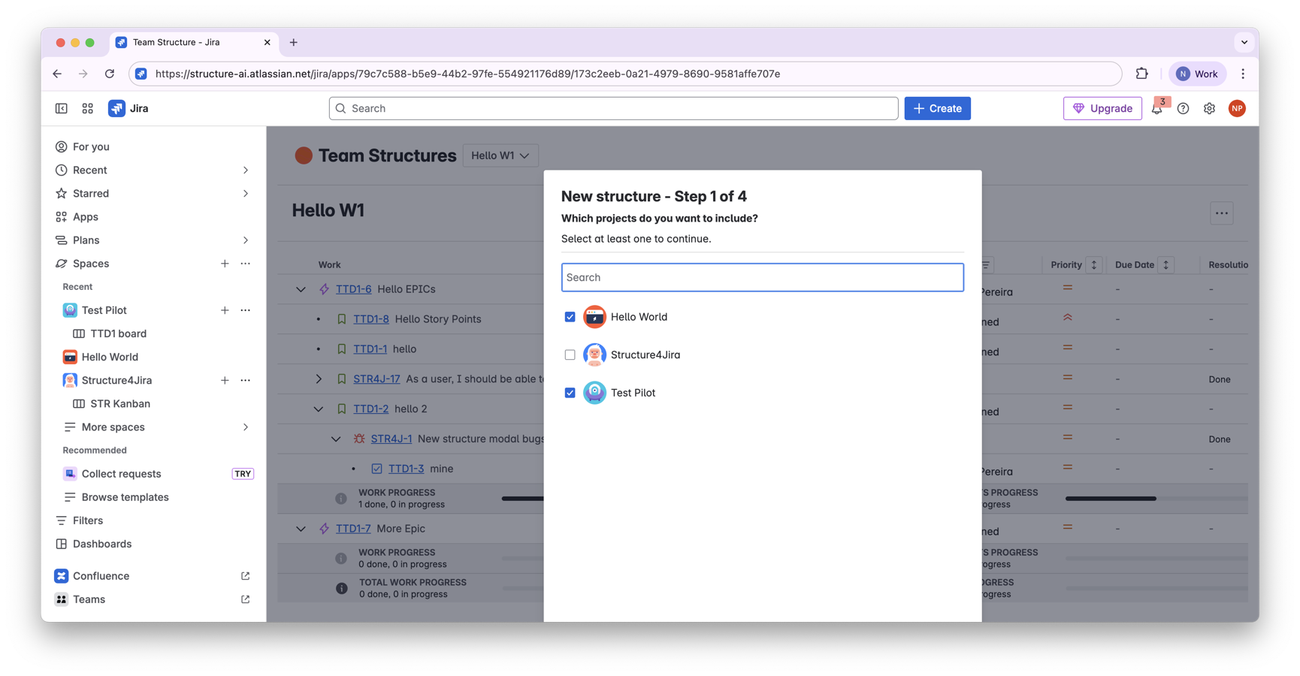Open the Jira settings gear
The image size is (1300, 676).
pos(1209,109)
